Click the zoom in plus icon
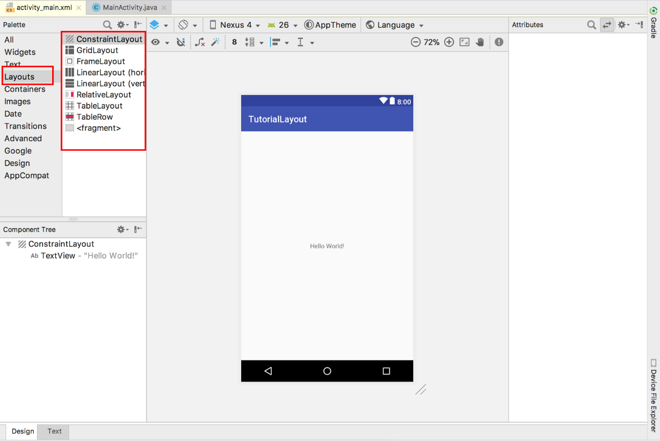The image size is (660, 441). coord(449,42)
